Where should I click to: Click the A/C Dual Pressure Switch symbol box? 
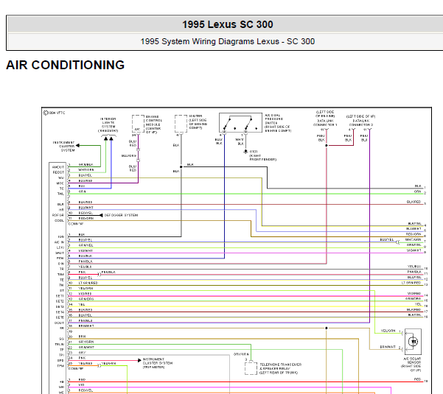pos(240,122)
